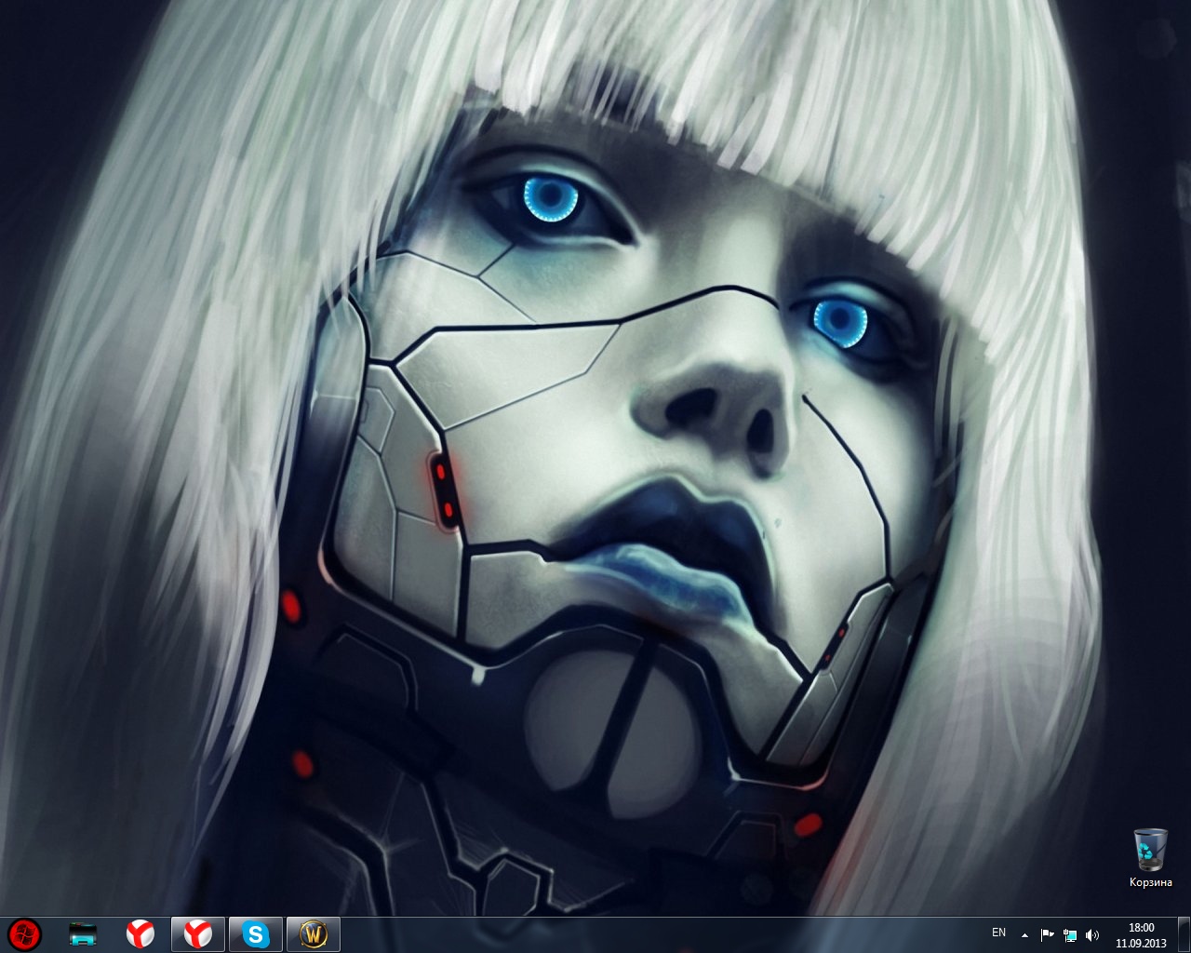The image size is (1191, 953).
Task: Open the Action Center flag icon
Action: coord(1047,934)
